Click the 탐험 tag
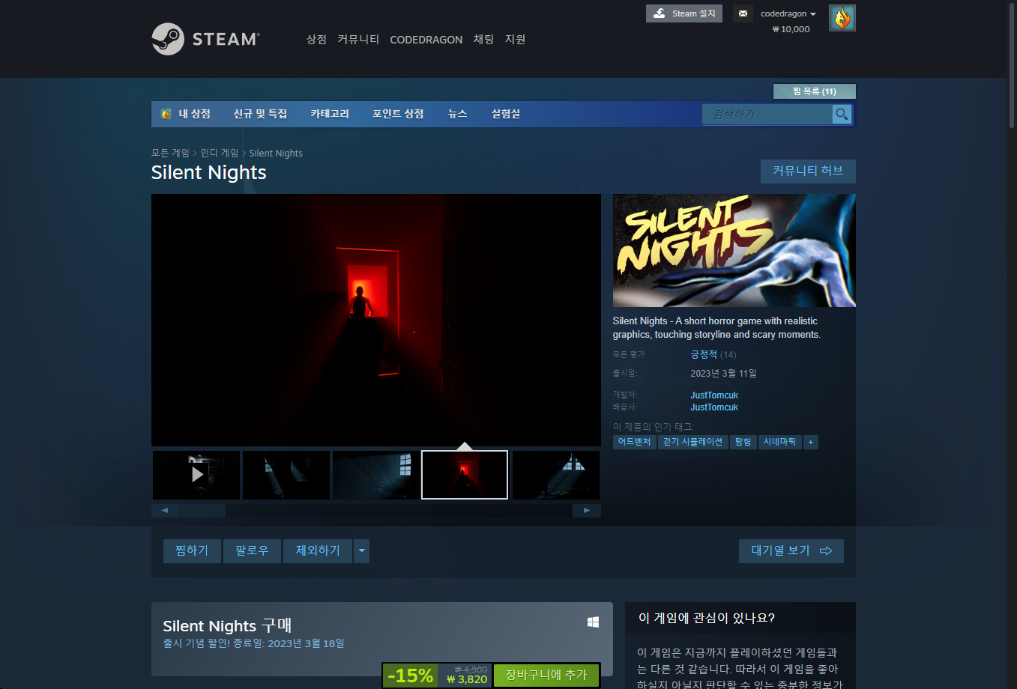The image size is (1017, 689). [743, 442]
